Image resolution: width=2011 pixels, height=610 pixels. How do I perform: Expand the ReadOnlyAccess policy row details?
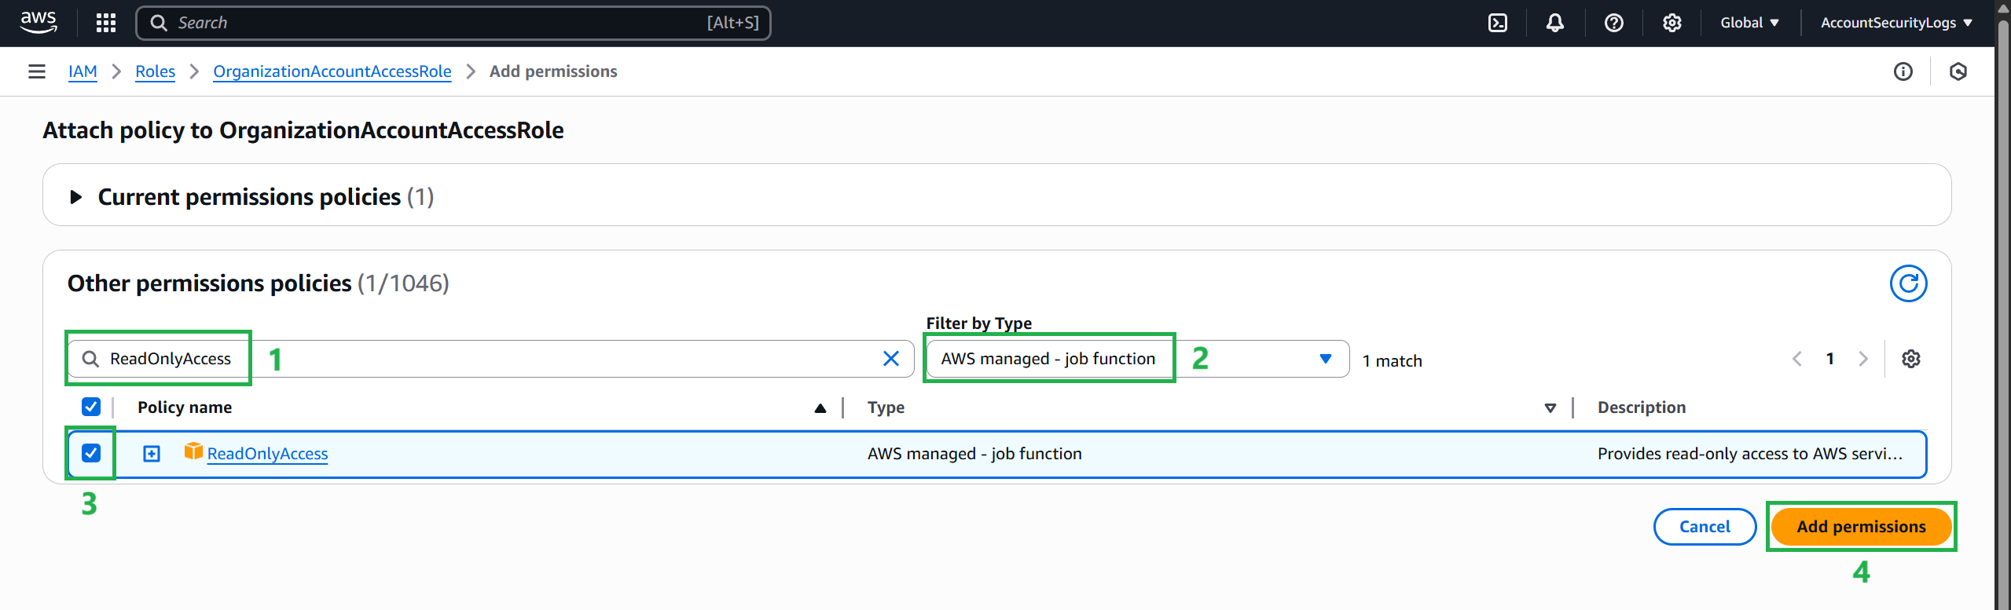(152, 454)
